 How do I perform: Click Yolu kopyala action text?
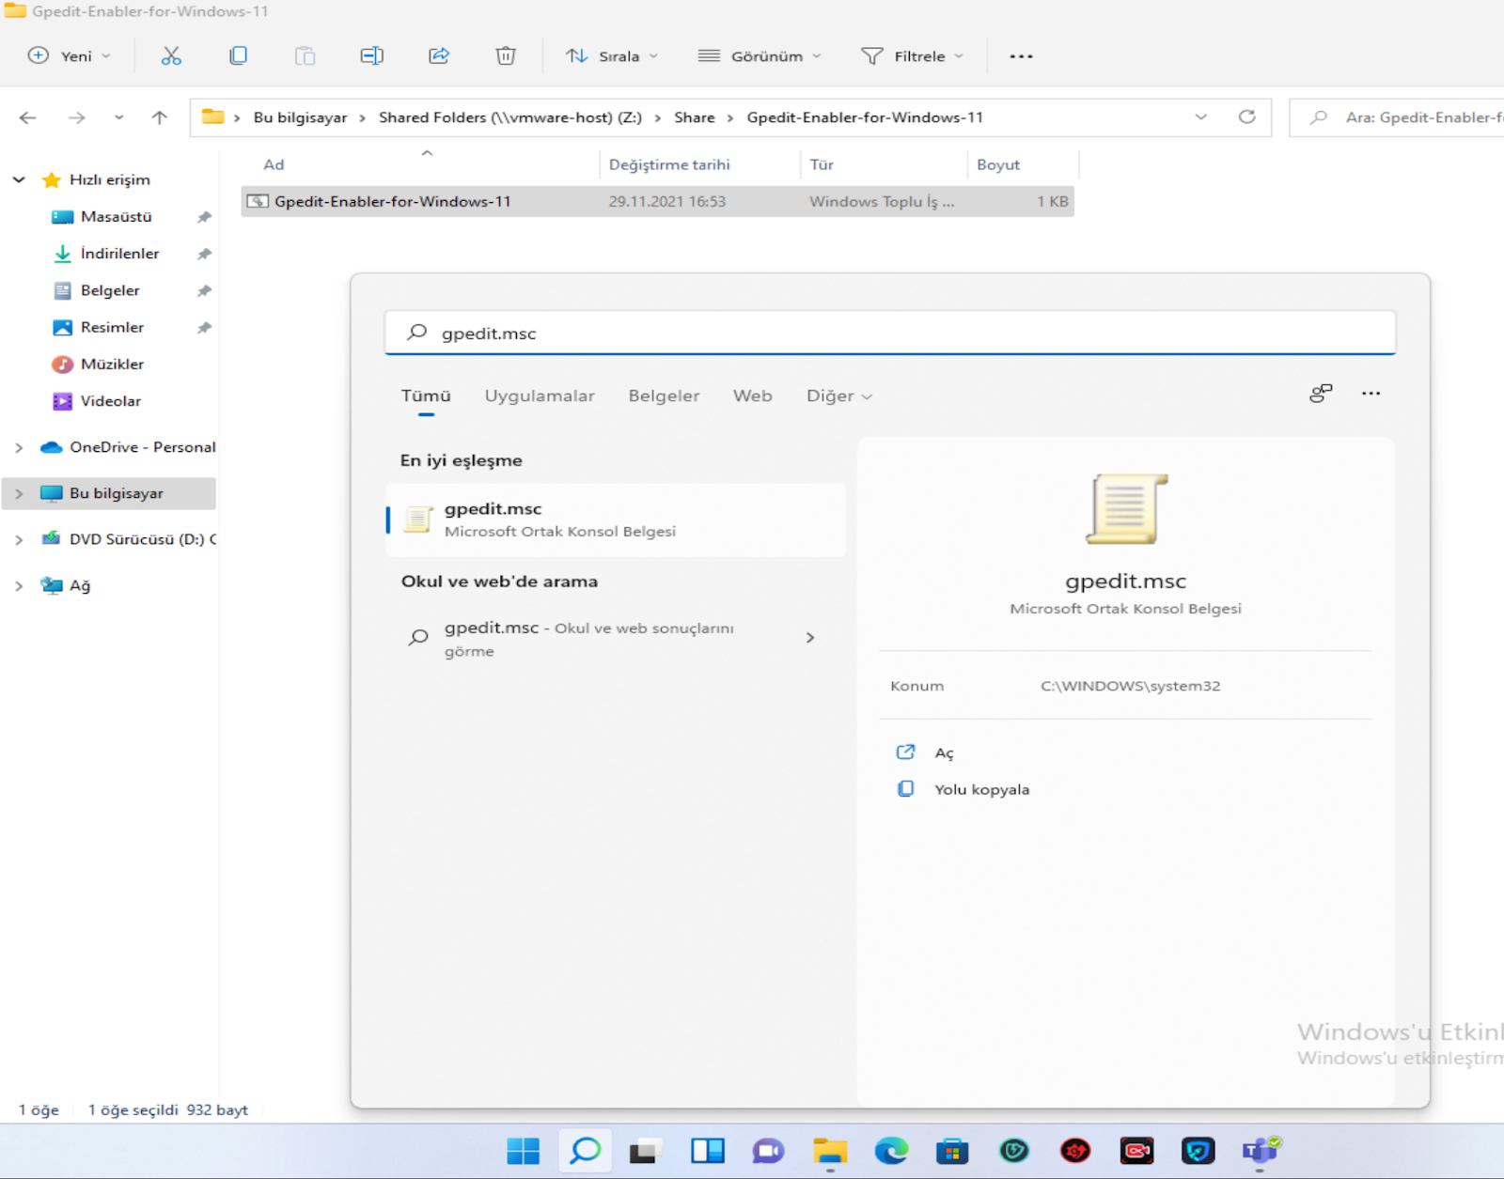pyautogui.click(x=981, y=789)
